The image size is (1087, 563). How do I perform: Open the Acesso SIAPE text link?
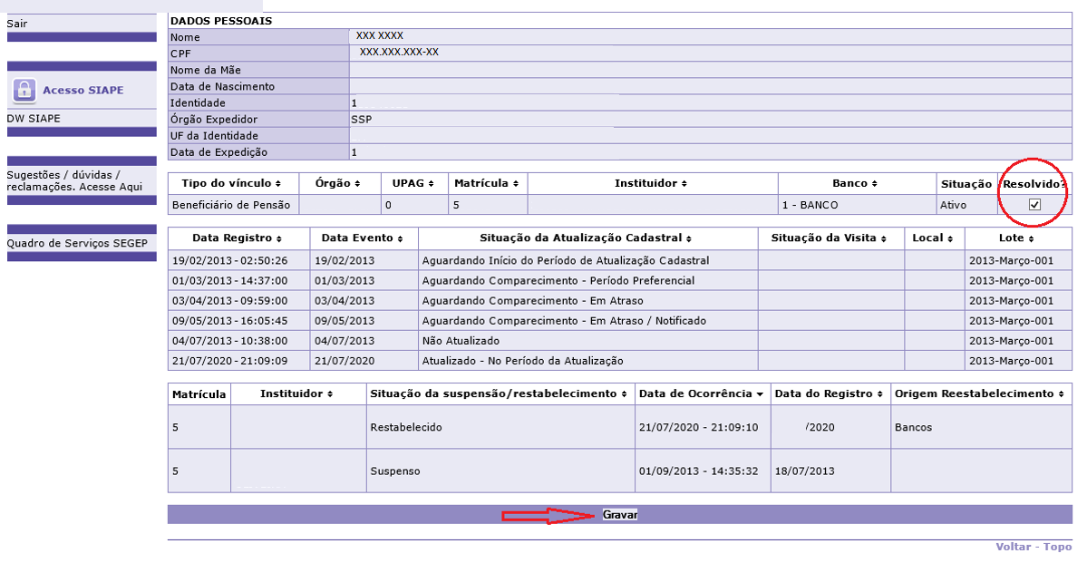click(83, 90)
